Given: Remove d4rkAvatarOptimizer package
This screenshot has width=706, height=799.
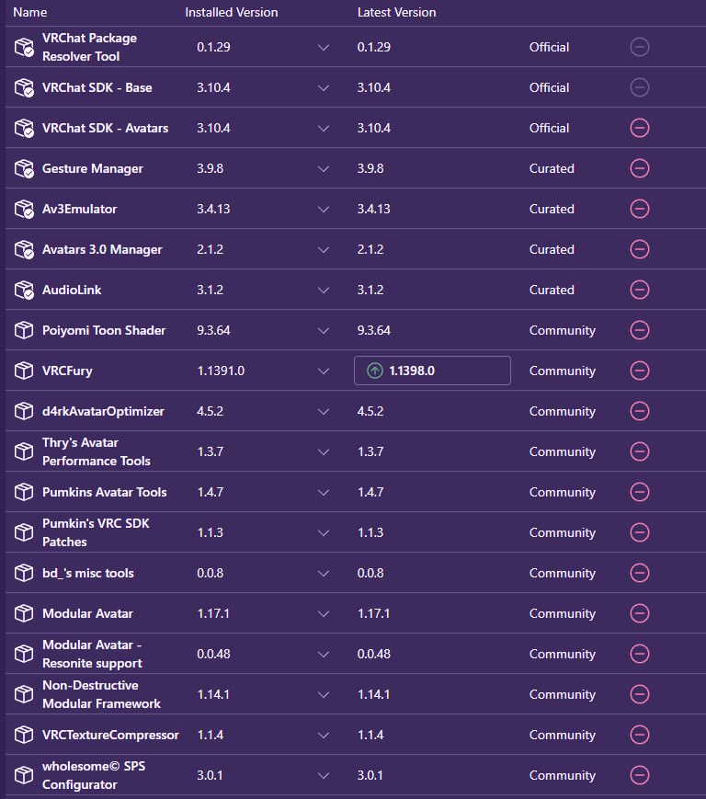Looking at the screenshot, I should (639, 411).
